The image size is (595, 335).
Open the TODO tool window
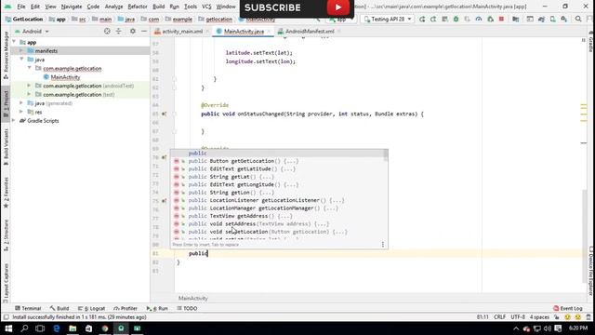[x=187, y=308]
